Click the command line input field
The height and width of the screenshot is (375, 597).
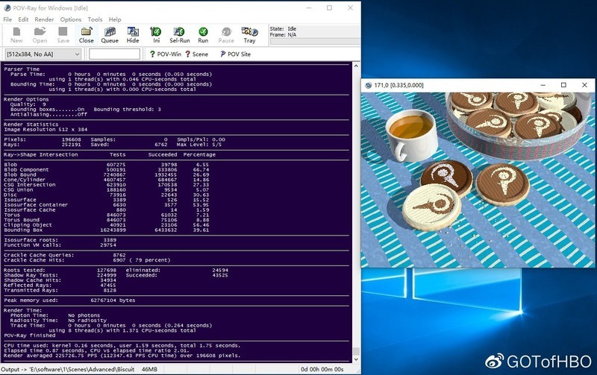coord(114,54)
